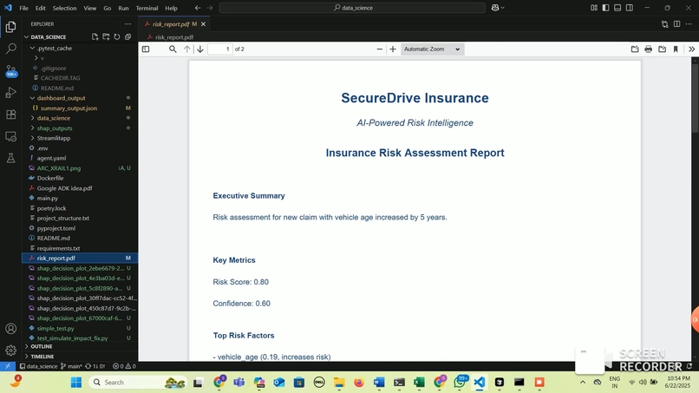699x393 pixels.
Task: Go to next PDF page
Action: [200, 49]
